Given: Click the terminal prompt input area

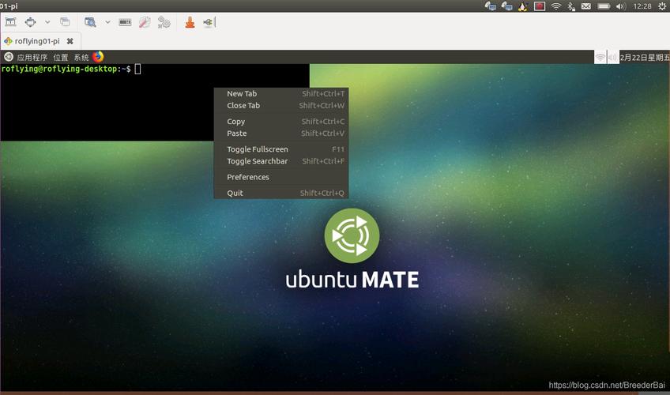Looking at the screenshot, I should pos(137,69).
